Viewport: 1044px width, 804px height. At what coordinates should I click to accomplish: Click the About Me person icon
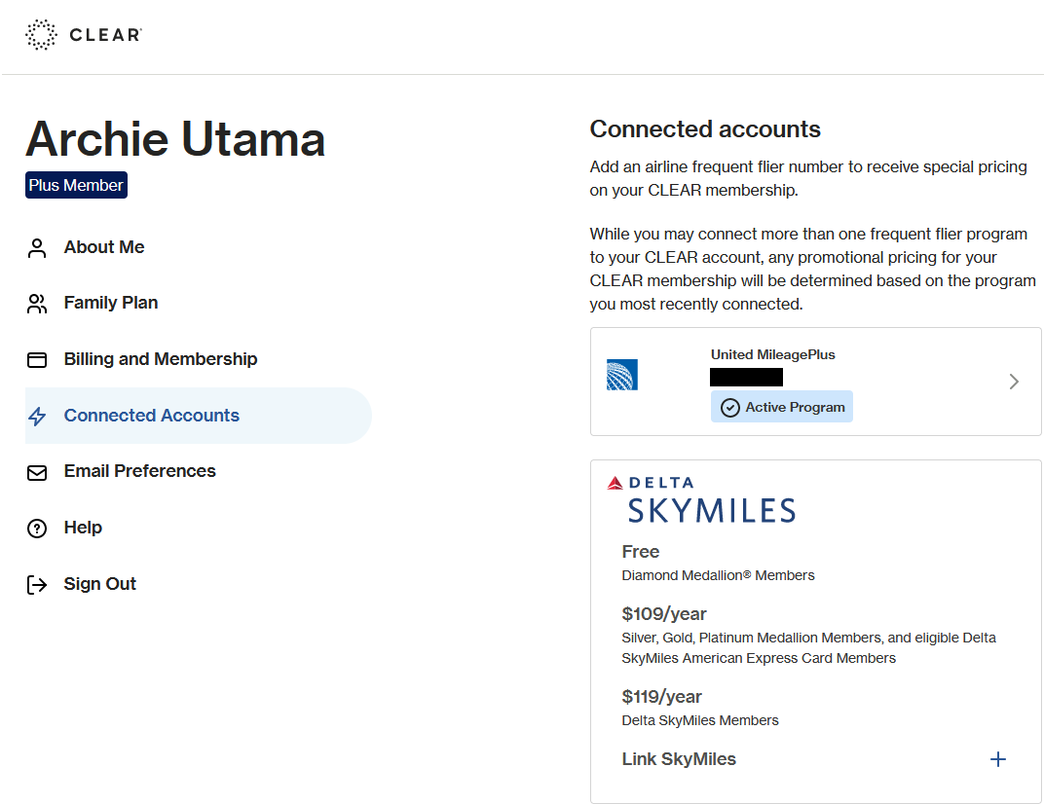pyautogui.click(x=37, y=247)
